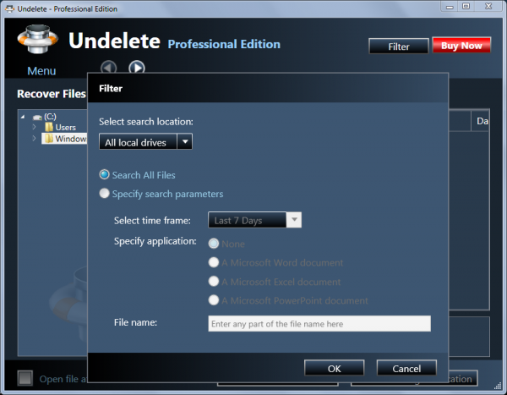The height and width of the screenshot is (395, 507).
Task: Click the search location dropdown arrow
Action: [185, 141]
